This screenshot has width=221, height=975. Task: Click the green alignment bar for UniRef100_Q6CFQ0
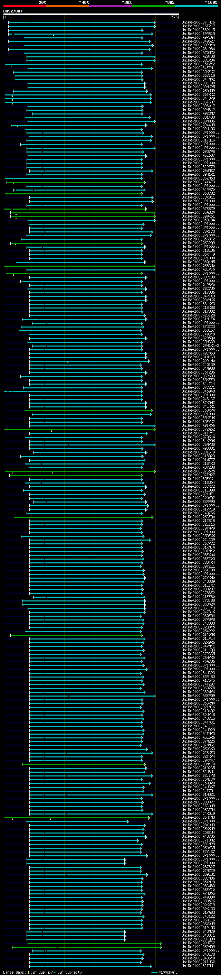coord(84,517)
